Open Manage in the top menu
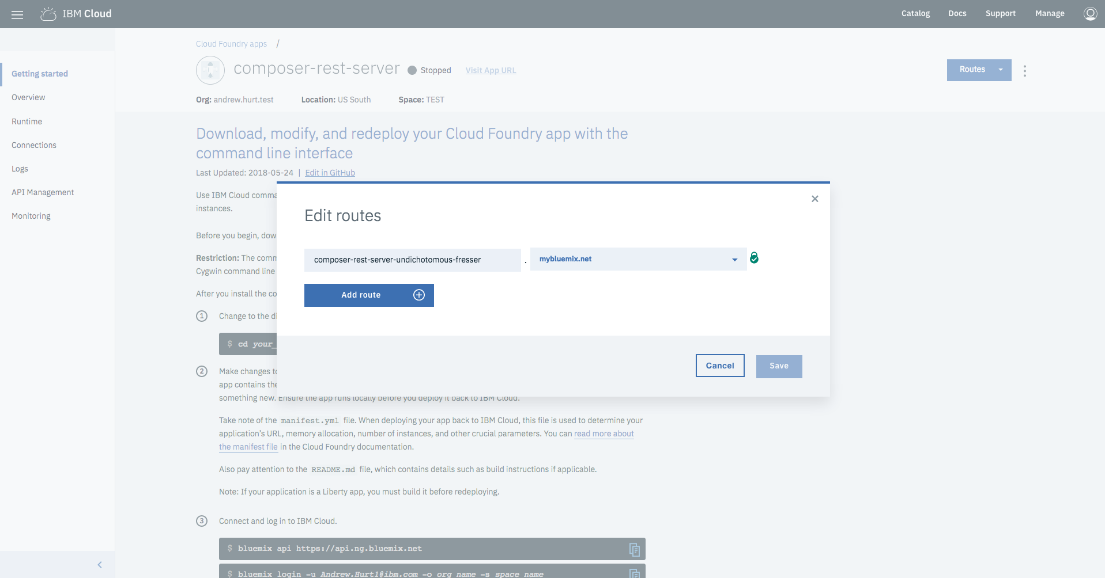The height and width of the screenshot is (578, 1105). tap(1049, 13)
